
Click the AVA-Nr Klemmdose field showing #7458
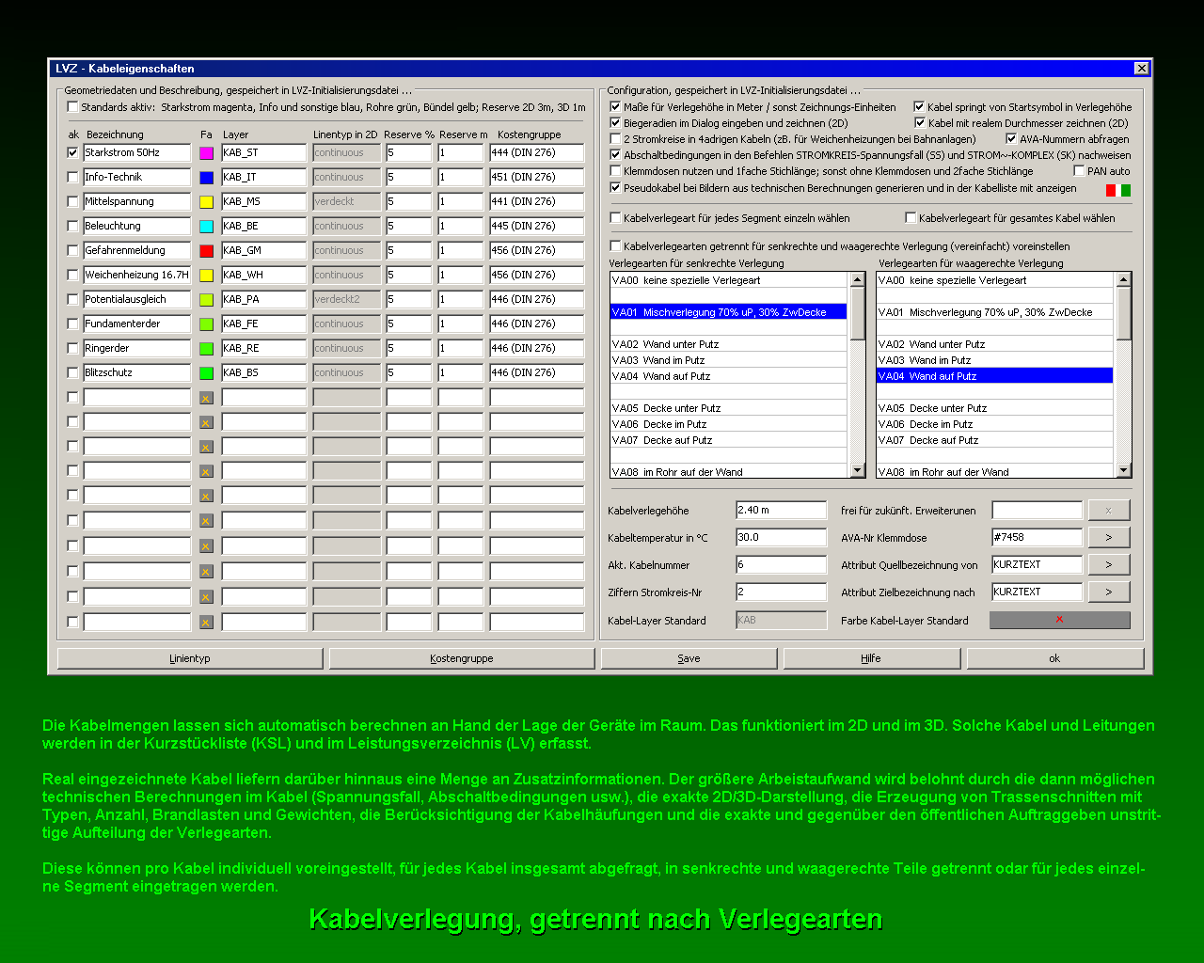point(1038,538)
